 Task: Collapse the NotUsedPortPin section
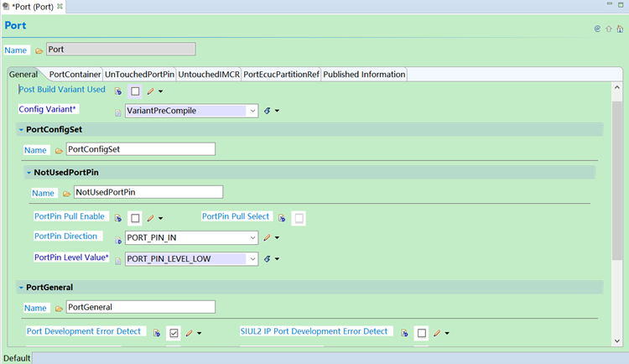click(x=29, y=172)
